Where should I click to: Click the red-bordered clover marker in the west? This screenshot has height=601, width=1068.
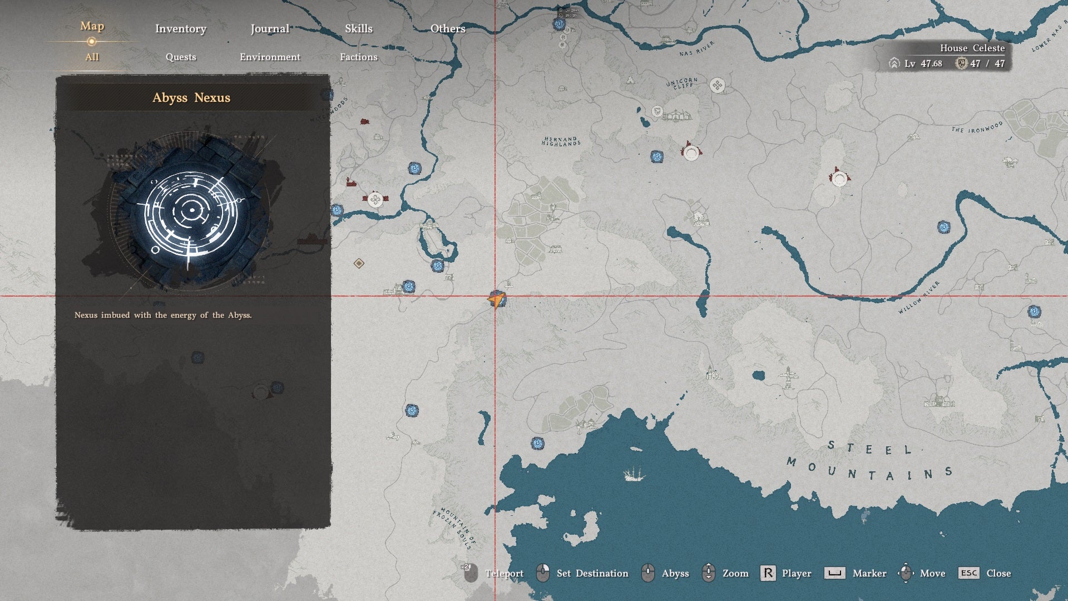tap(375, 199)
